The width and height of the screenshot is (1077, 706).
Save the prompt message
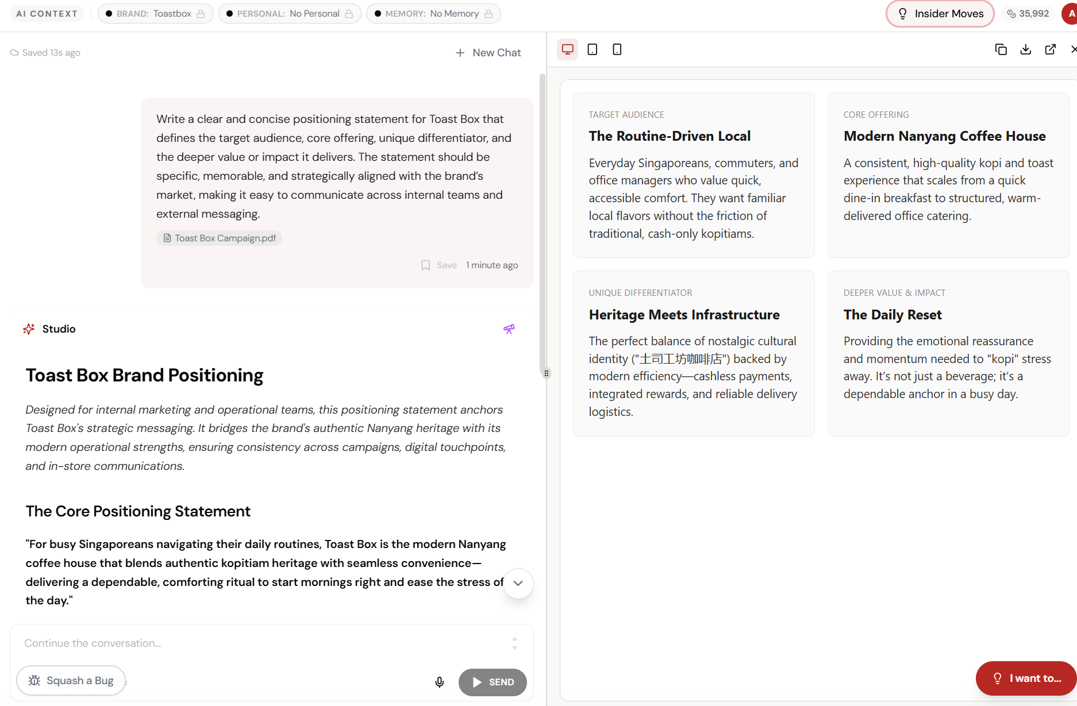pyautogui.click(x=439, y=265)
